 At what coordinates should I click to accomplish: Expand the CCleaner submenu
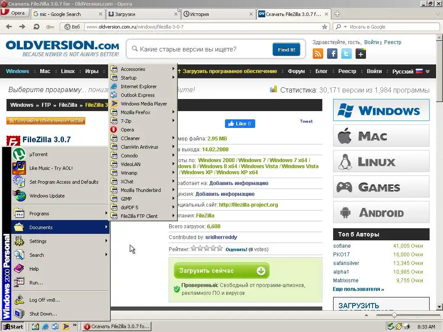(143, 138)
